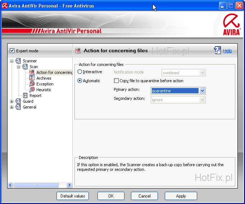
Task: Enable Copy file to quarantine before action
Action: click(x=116, y=81)
